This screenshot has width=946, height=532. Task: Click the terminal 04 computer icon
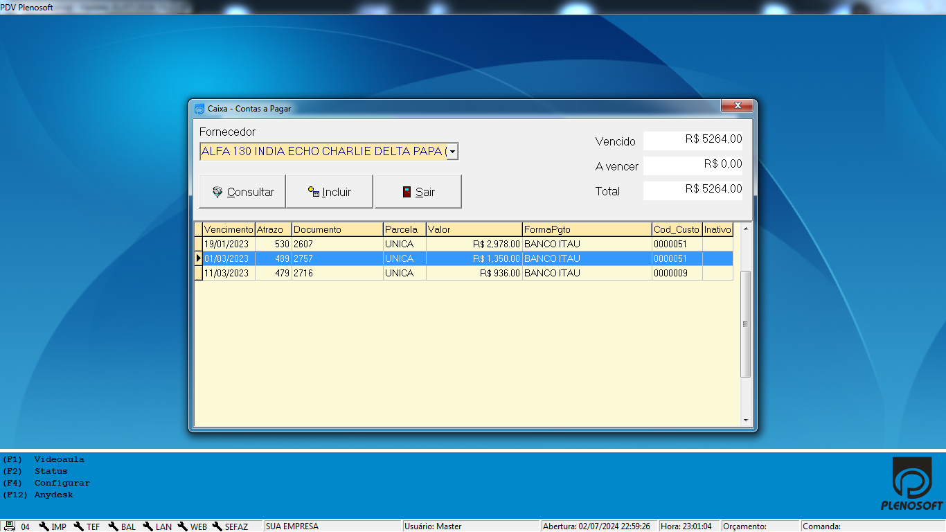[x=10, y=526]
